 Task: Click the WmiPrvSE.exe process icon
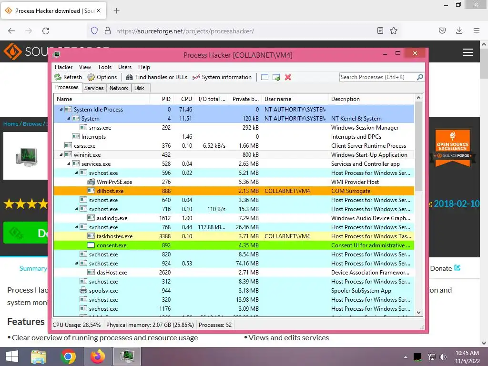(91, 182)
